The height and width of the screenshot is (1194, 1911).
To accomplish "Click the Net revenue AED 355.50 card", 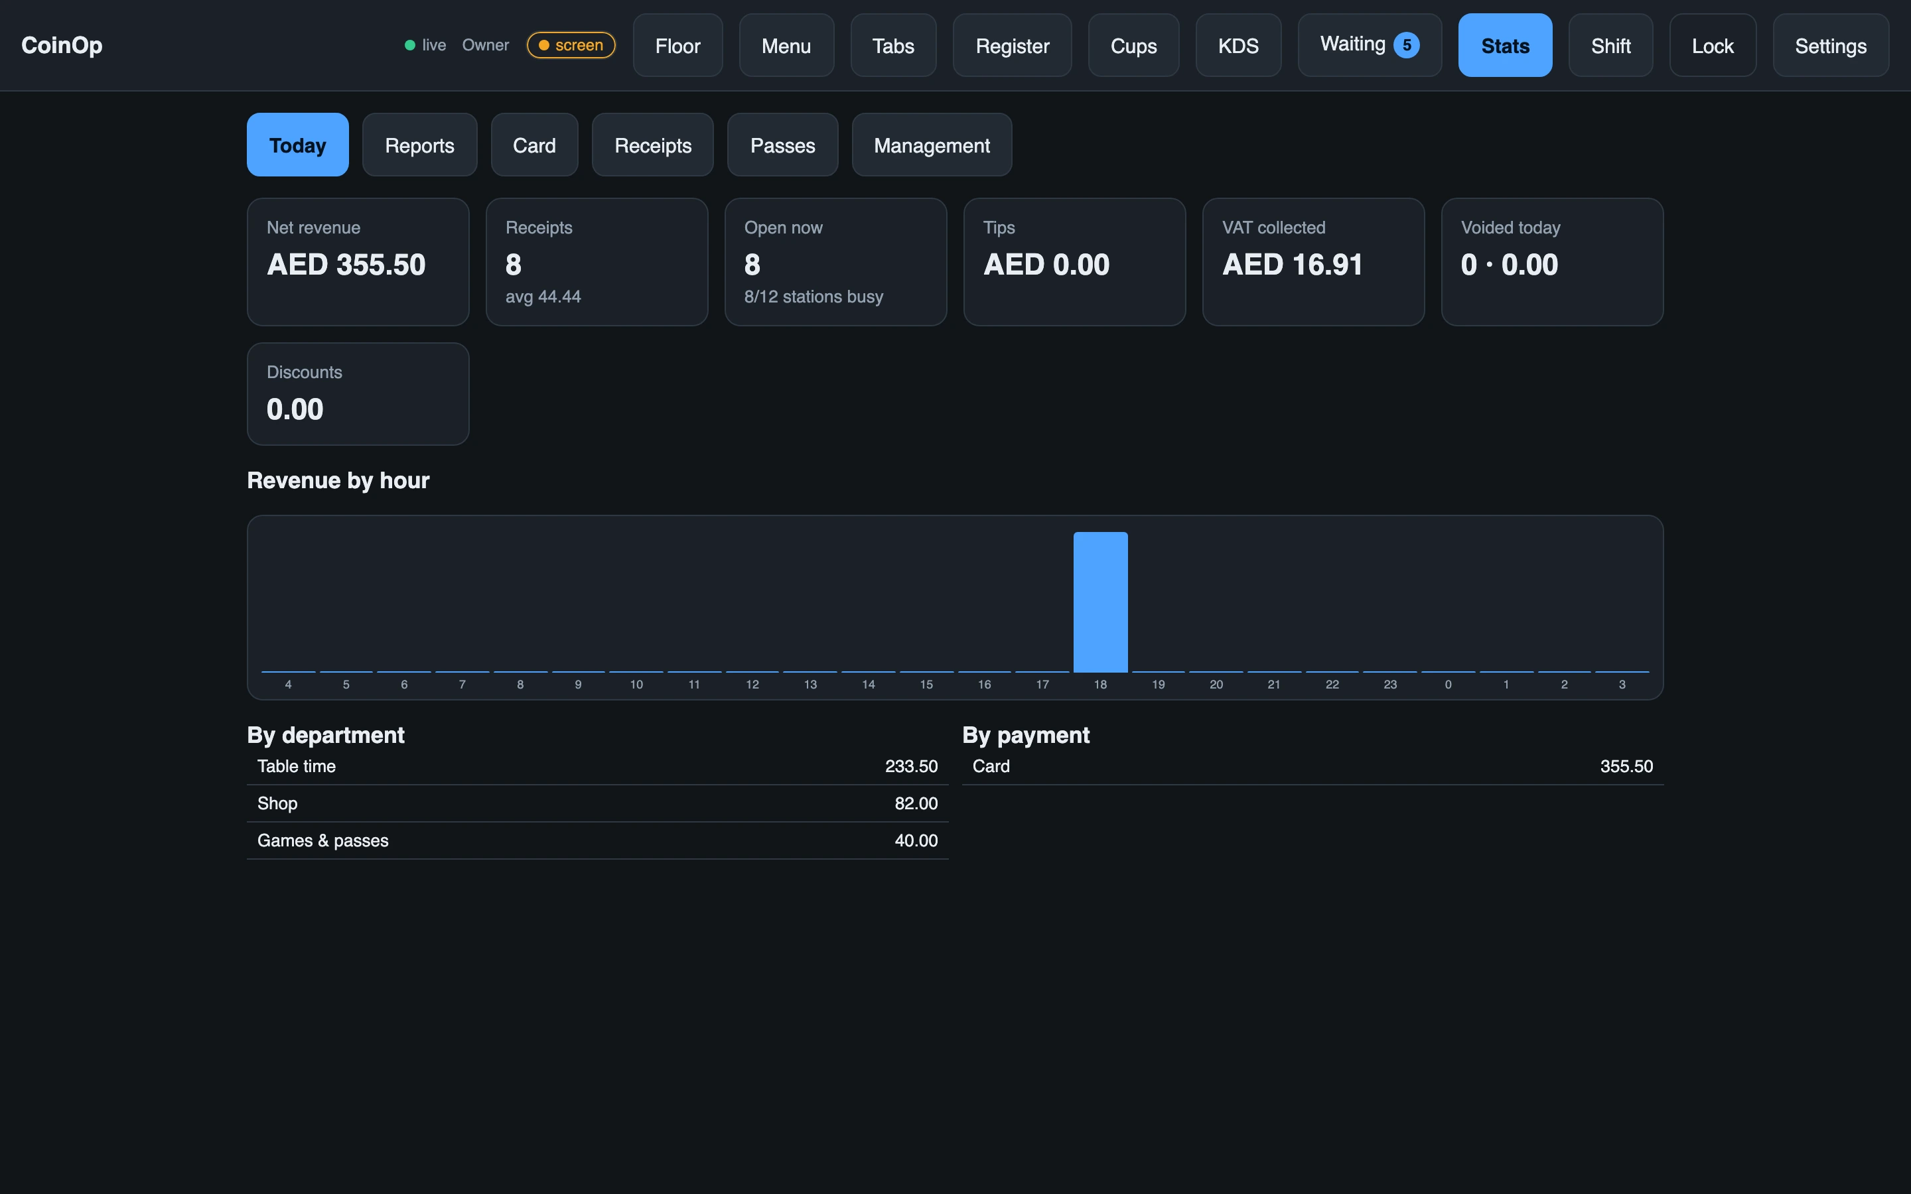I will (358, 261).
